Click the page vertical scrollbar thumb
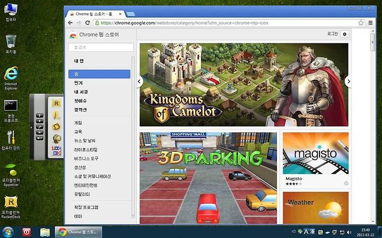The width and height of the screenshot is (382, 238). tap(372, 42)
